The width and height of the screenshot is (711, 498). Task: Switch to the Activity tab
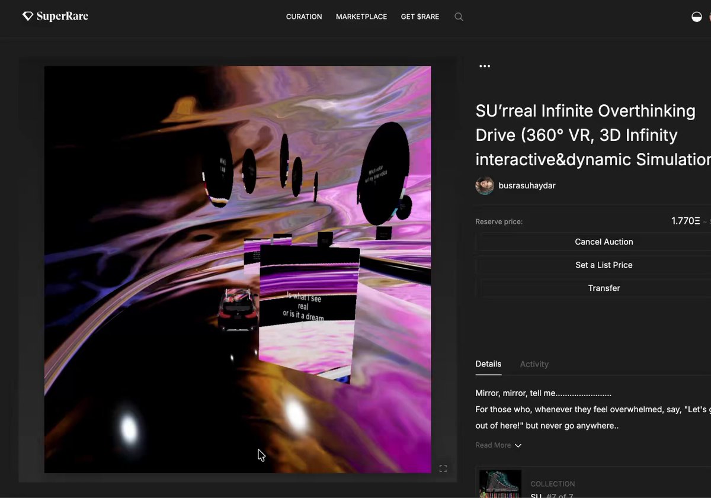[534, 364]
